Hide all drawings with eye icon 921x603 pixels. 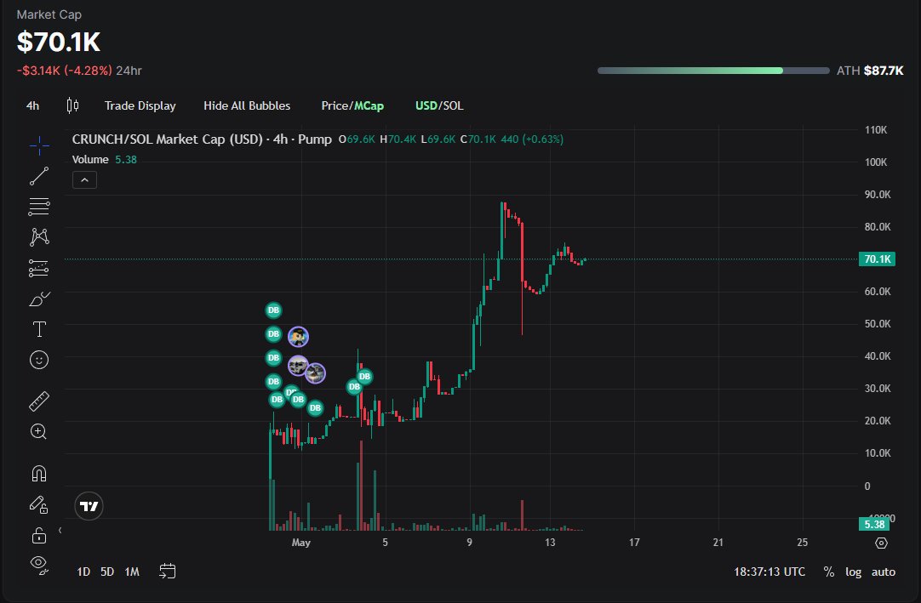click(39, 565)
